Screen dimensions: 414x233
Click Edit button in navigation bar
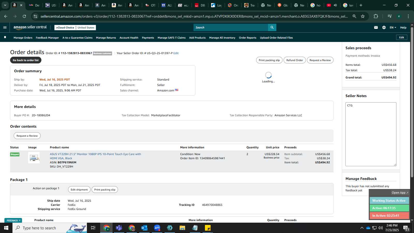point(402,37)
